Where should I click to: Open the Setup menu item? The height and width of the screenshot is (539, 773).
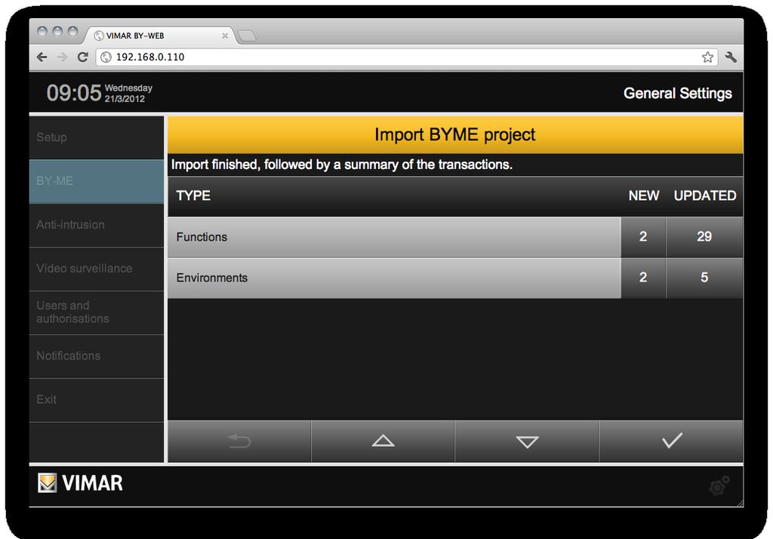[x=97, y=137]
